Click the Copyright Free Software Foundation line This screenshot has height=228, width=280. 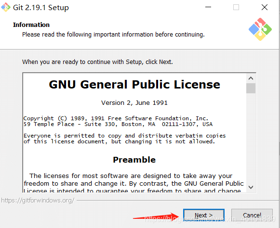pyautogui.click(x=116, y=118)
